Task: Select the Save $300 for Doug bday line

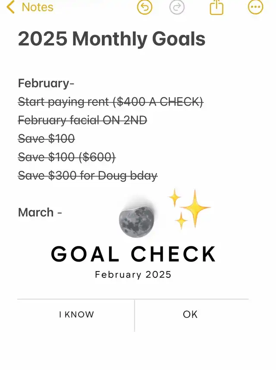Action: click(x=88, y=175)
